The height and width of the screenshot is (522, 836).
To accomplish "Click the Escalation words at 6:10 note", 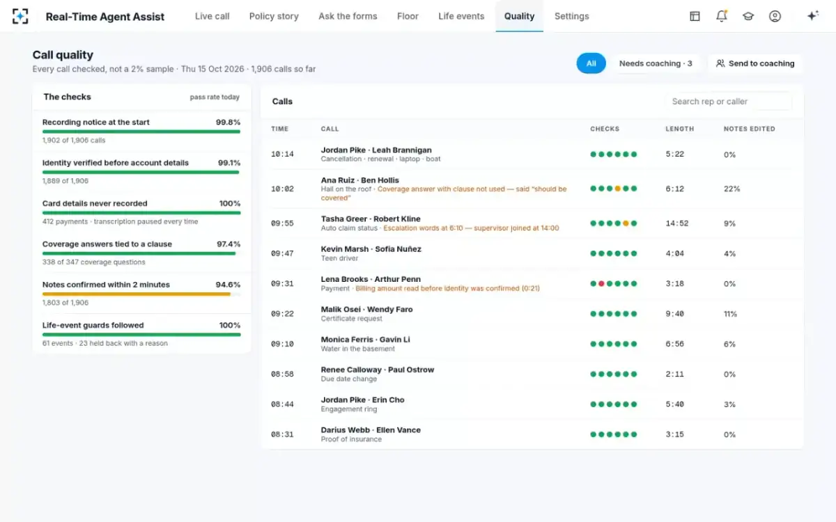I will (x=471, y=228).
